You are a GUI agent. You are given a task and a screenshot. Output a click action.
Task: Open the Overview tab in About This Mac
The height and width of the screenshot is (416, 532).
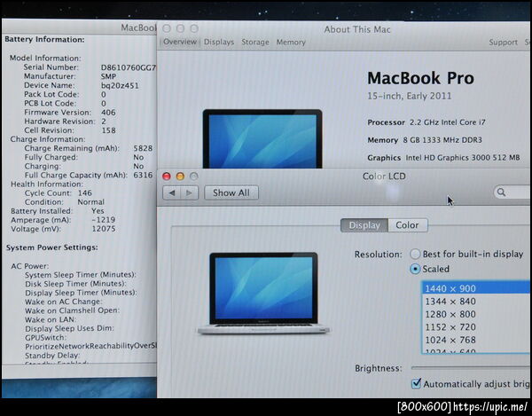179,42
